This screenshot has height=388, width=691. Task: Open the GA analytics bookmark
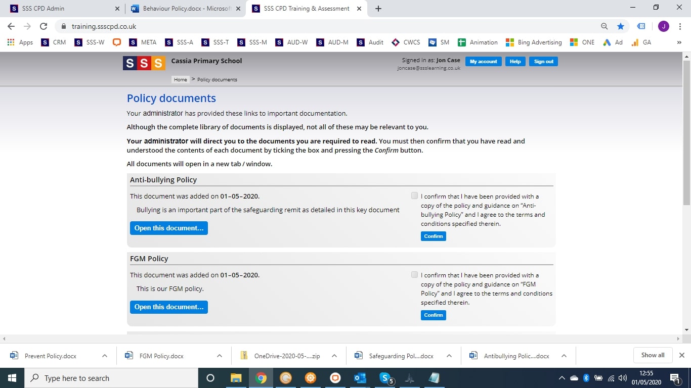641,42
